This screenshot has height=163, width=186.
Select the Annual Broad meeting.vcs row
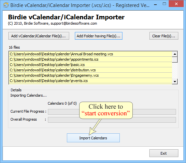tap(91, 54)
